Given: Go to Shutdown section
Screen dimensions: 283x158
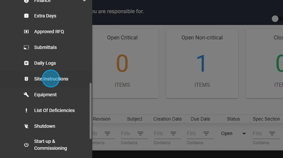Looking at the screenshot, I should tap(44, 126).
